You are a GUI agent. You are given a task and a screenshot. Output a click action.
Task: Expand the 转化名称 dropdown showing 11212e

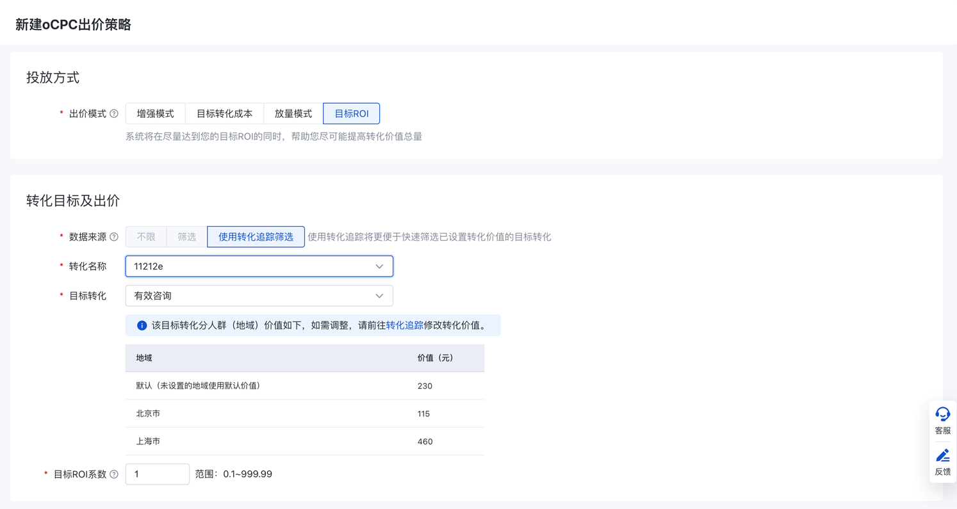(x=259, y=266)
